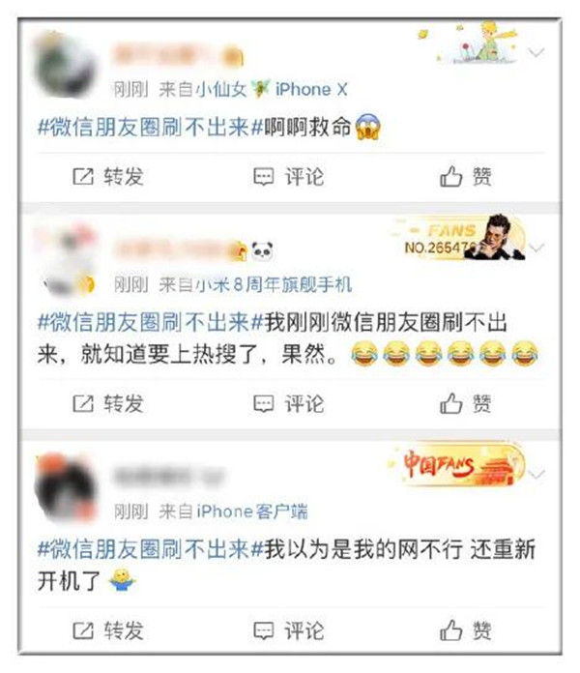This screenshot has width=580, height=673.
Task: Comment on the third post
Action: coord(289,630)
